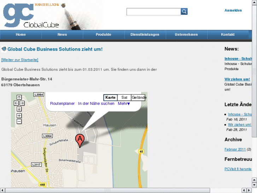Click the Archive heading
The image size is (257, 193).
click(x=233, y=140)
